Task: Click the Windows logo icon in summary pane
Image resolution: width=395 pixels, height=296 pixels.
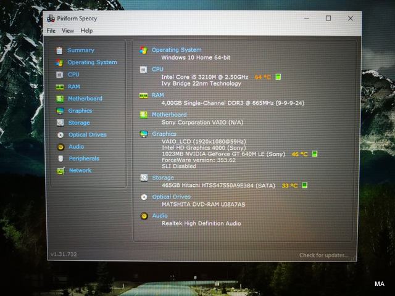Action: (144, 50)
